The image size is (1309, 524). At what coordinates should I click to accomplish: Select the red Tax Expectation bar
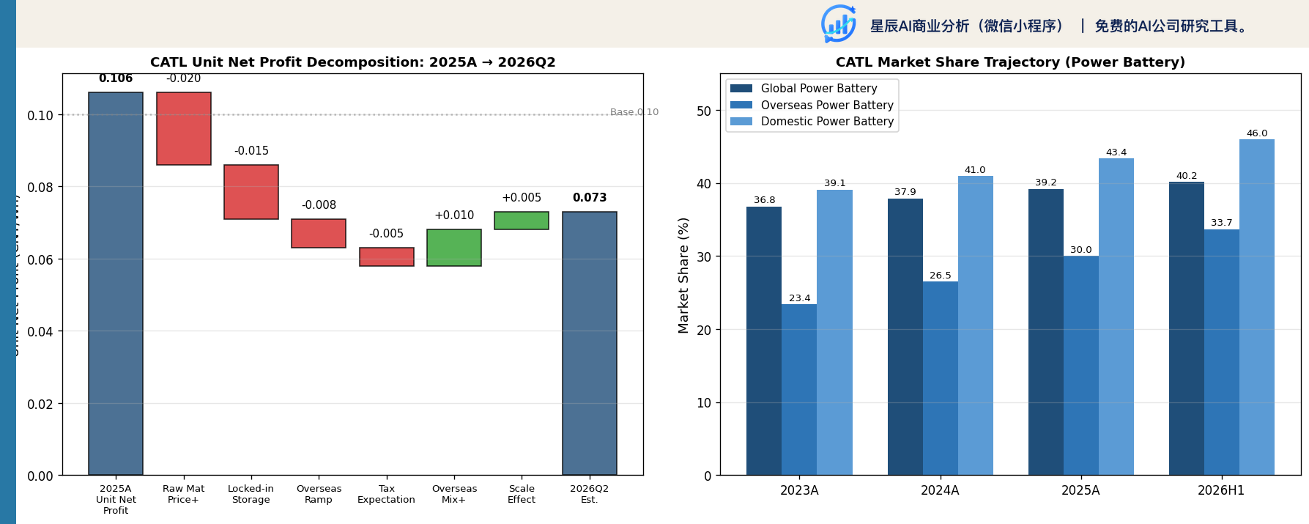tap(387, 257)
